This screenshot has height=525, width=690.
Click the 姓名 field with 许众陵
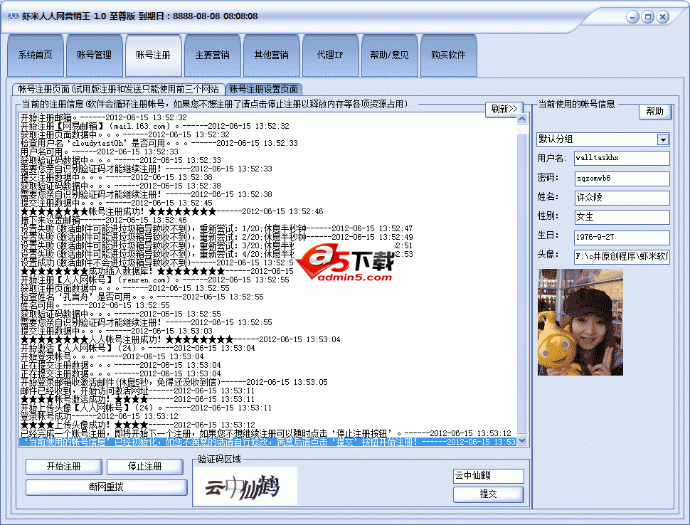click(622, 198)
